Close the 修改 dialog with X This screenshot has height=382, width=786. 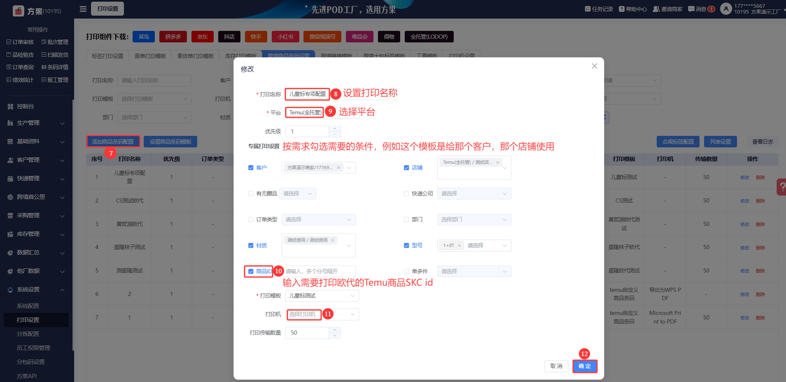[x=595, y=66]
